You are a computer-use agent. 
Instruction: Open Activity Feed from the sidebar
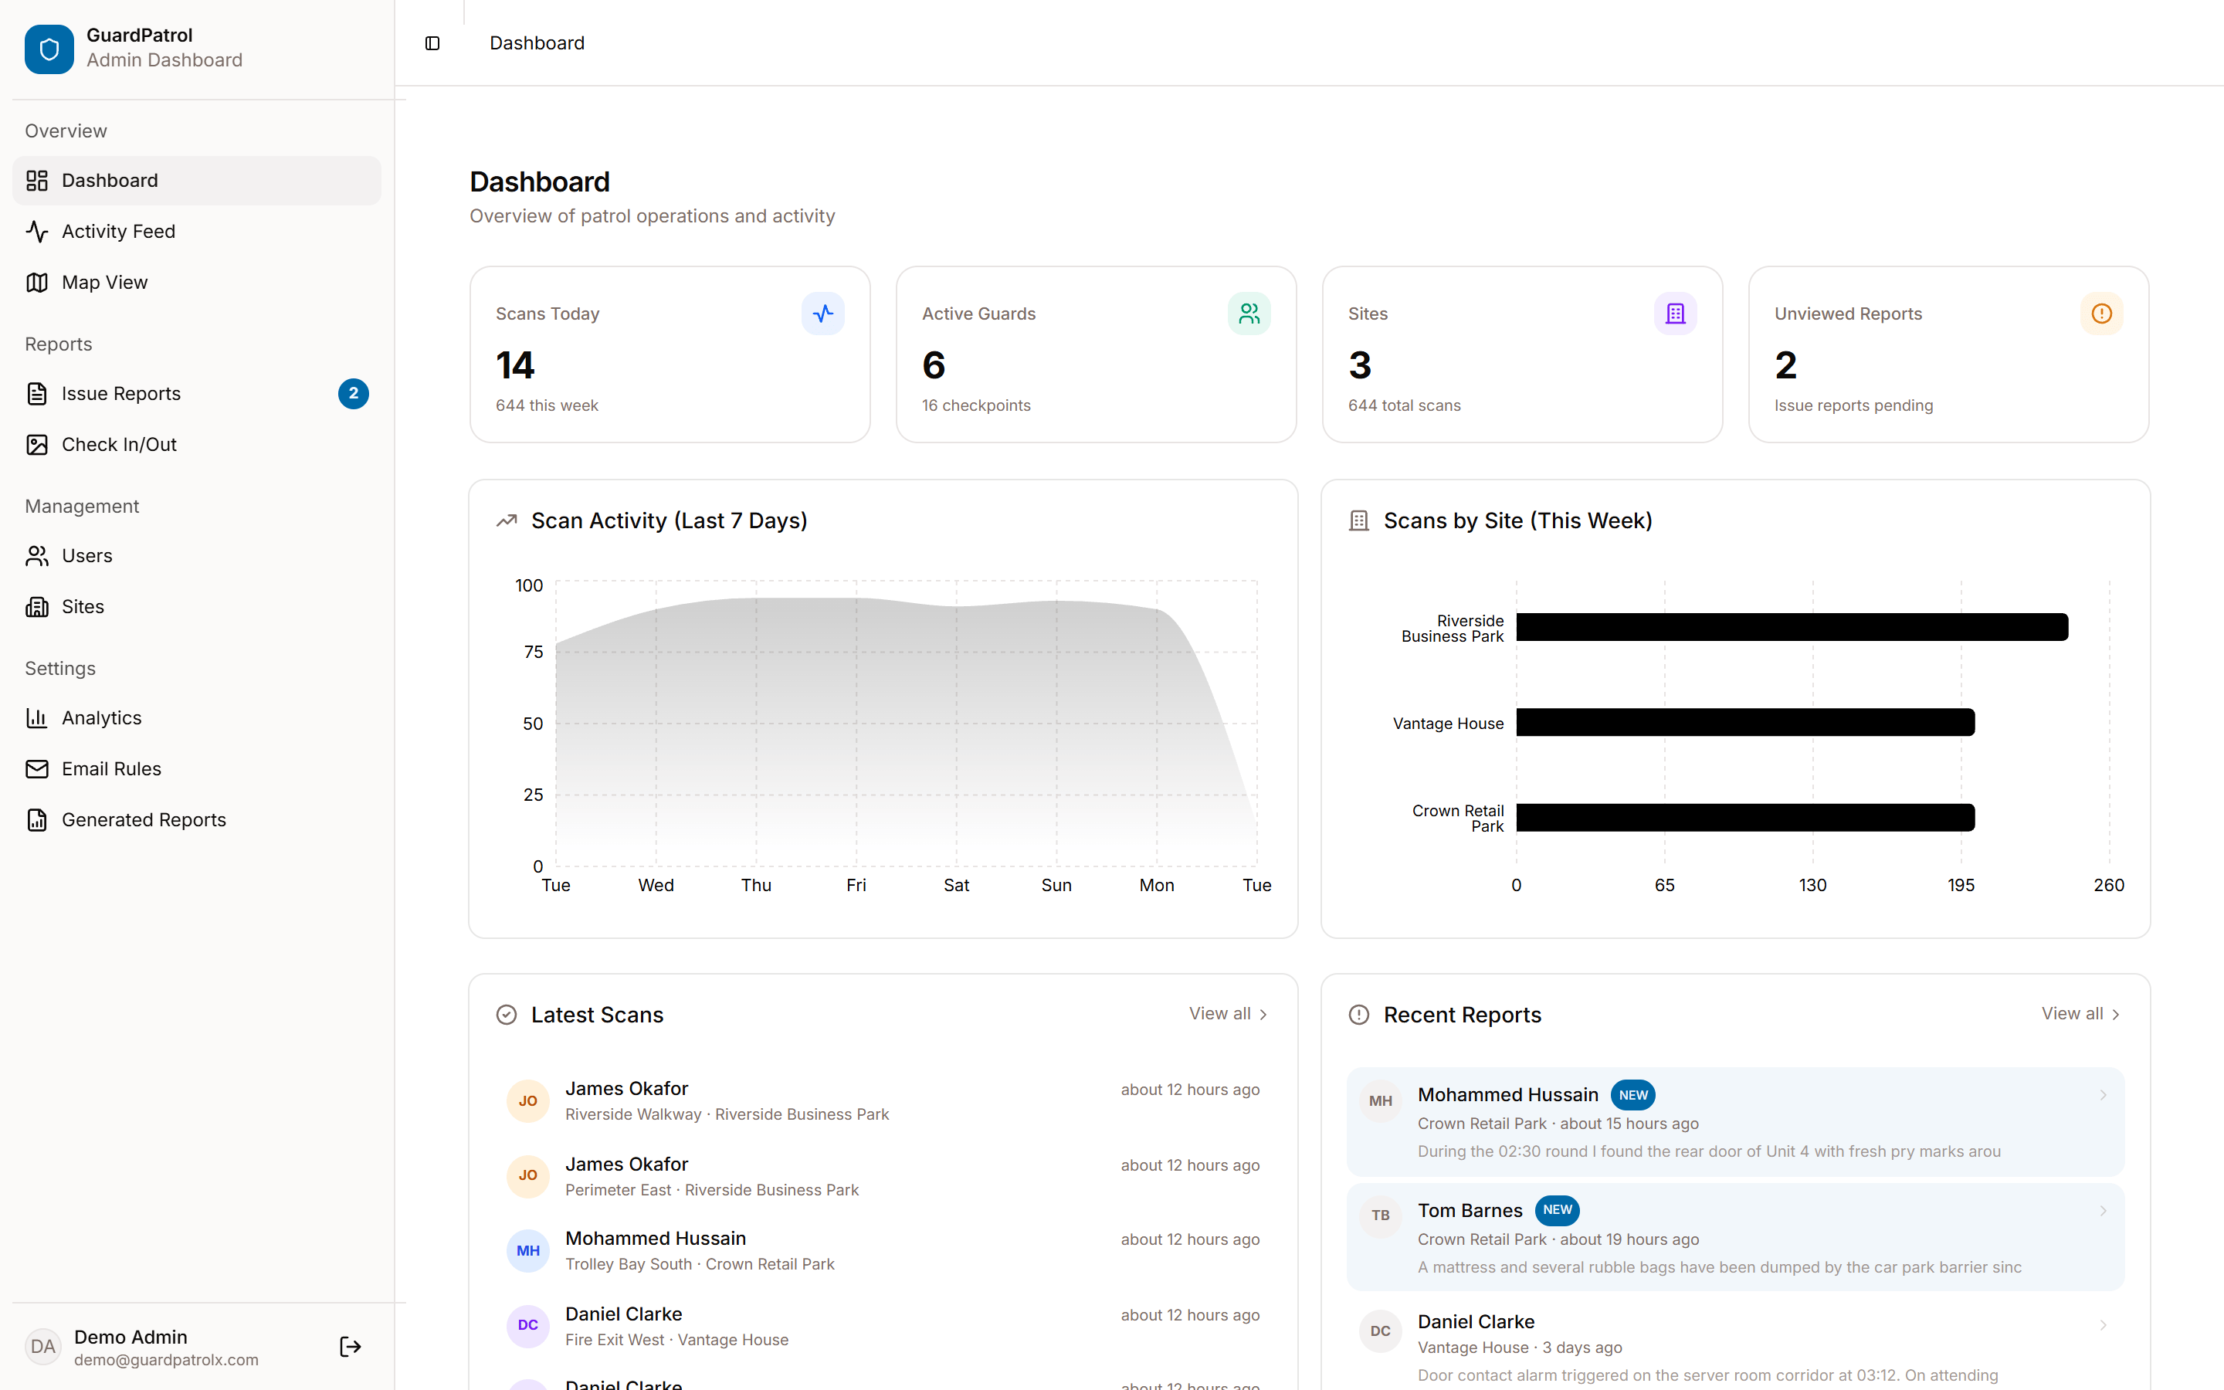[x=197, y=232]
